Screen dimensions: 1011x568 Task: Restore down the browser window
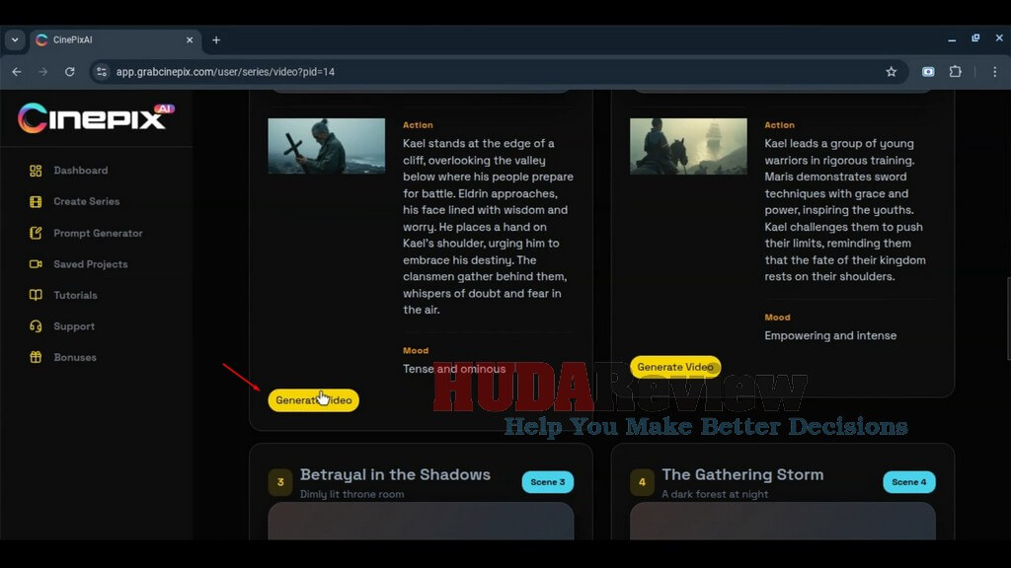click(x=975, y=38)
